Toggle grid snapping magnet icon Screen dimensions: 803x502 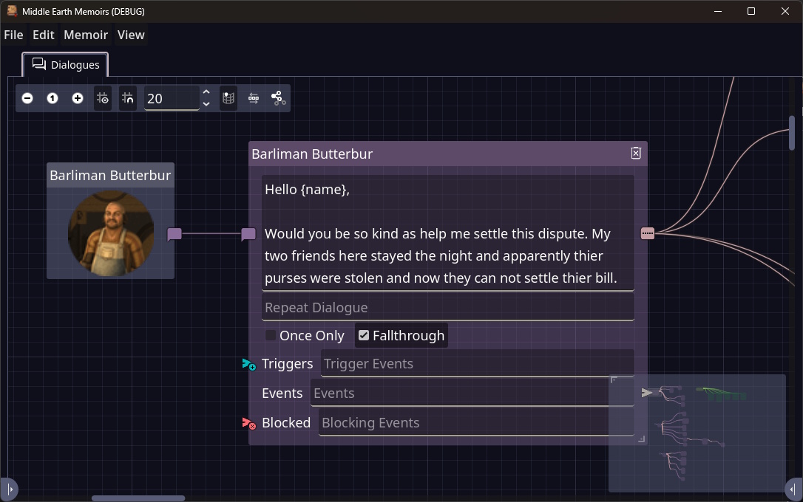(x=128, y=98)
